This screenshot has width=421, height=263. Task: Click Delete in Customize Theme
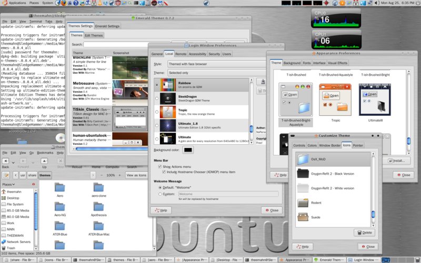tap(364, 232)
